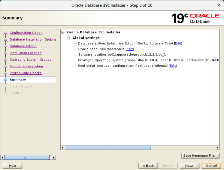Viewport: 224px width, 170px height.
Task: Edit the Oracle base path
Action: coord(130,49)
